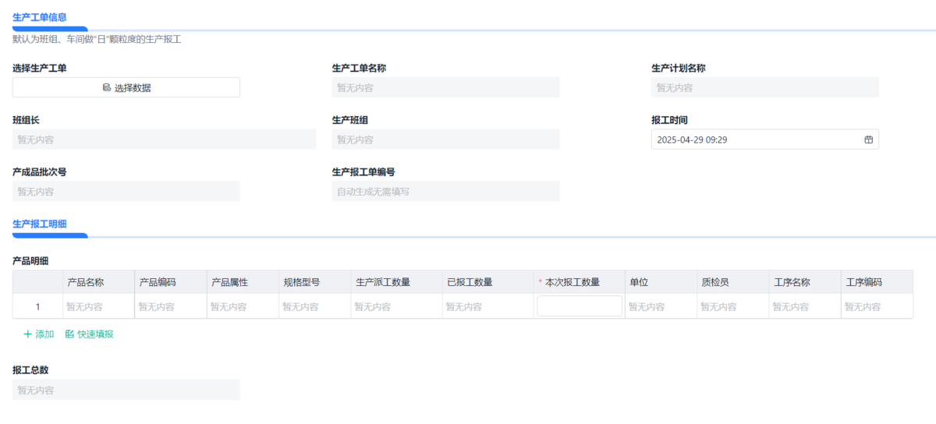Click the 产品属性 column header
936x424 pixels.
242,282
